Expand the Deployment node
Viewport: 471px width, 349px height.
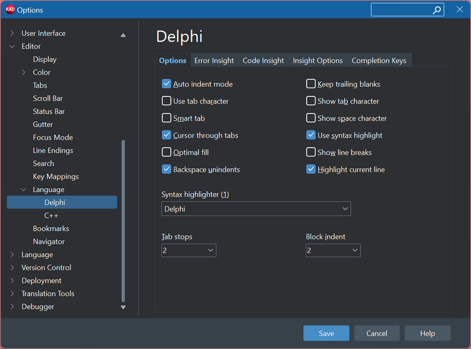[x=12, y=281]
